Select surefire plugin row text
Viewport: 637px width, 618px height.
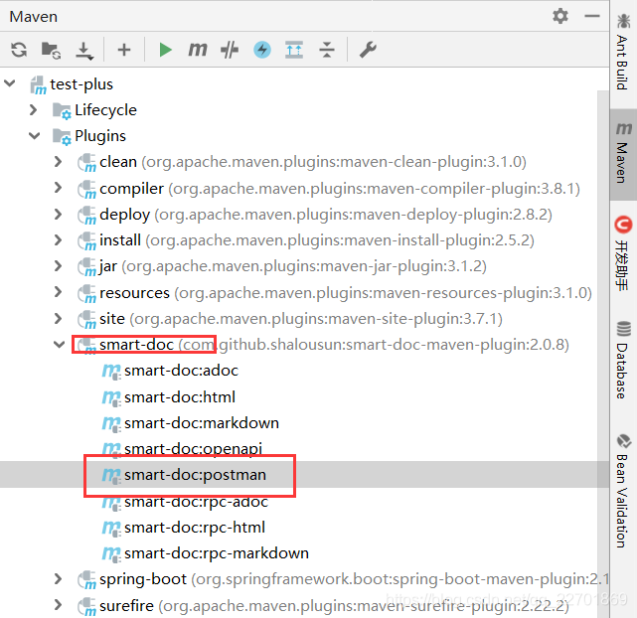click(334, 606)
